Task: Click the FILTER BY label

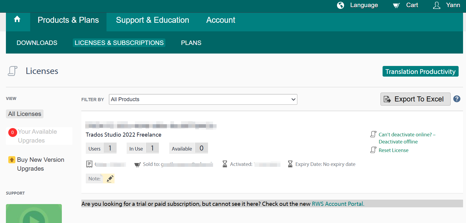Action: [x=93, y=100]
